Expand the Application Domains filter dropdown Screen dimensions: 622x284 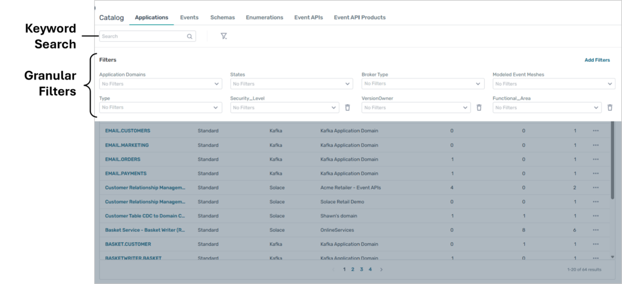coord(160,84)
